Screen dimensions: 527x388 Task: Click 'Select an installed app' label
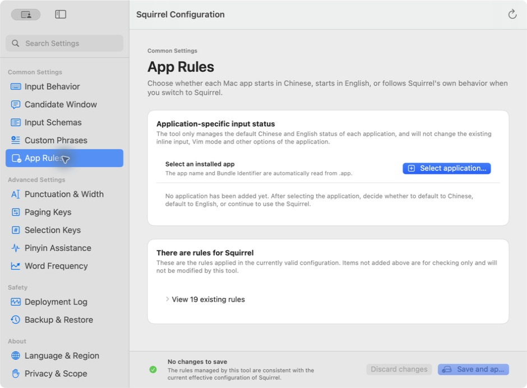point(200,164)
